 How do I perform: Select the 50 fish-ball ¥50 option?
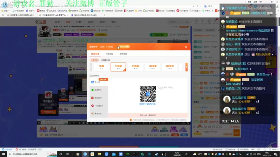(x=135, y=67)
